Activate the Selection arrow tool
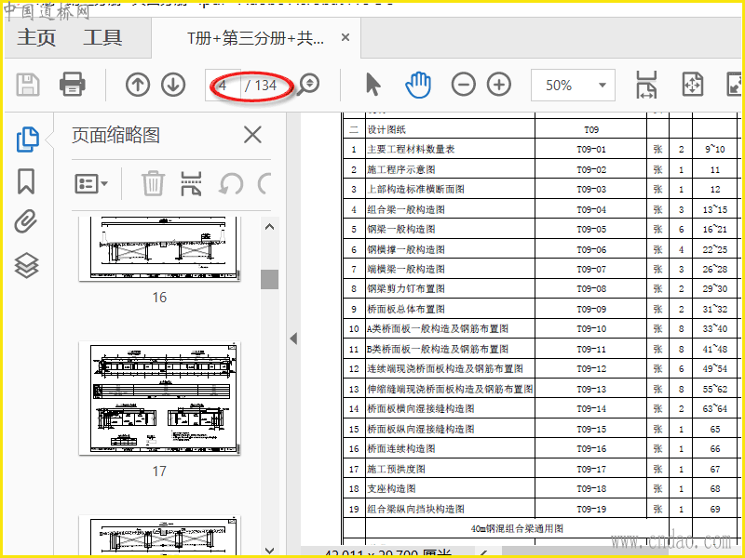The image size is (745, 558). click(x=373, y=85)
